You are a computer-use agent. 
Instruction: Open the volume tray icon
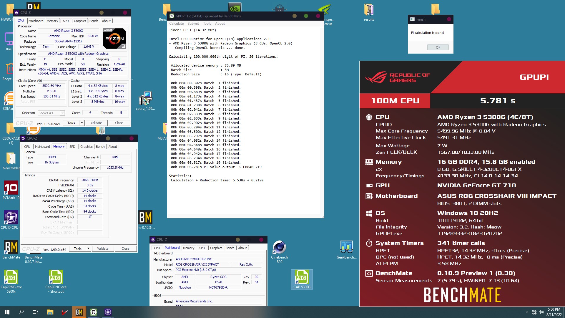[x=541, y=312]
